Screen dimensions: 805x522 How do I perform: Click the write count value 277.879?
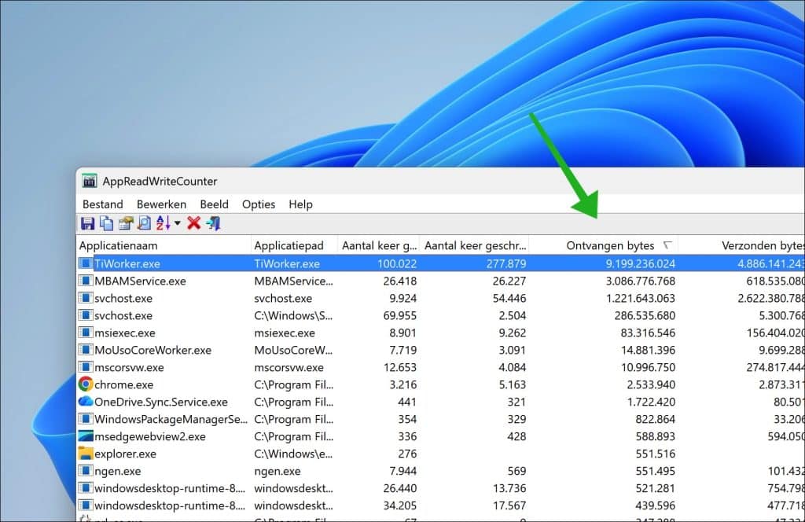click(506, 264)
